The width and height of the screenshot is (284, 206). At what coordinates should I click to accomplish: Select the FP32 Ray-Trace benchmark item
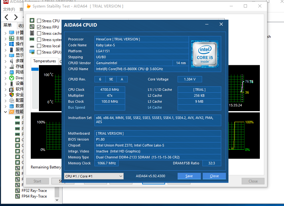point(34,190)
